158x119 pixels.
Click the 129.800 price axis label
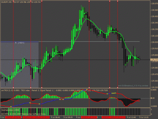[154, 55]
